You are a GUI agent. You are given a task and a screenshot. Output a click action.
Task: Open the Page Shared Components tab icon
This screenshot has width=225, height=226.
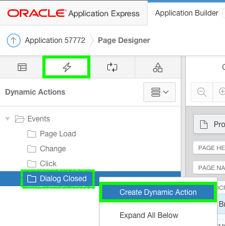point(158,67)
